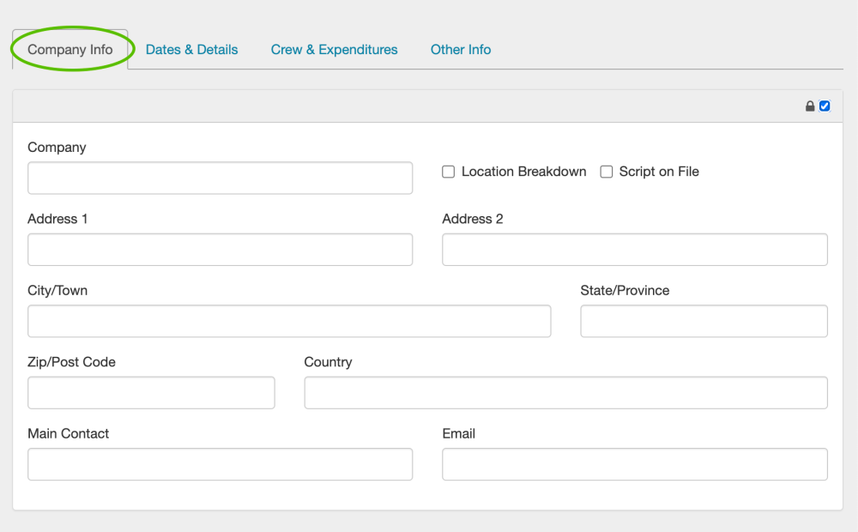Activate the Country input field
This screenshot has height=532, width=858.
[x=565, y=393]
